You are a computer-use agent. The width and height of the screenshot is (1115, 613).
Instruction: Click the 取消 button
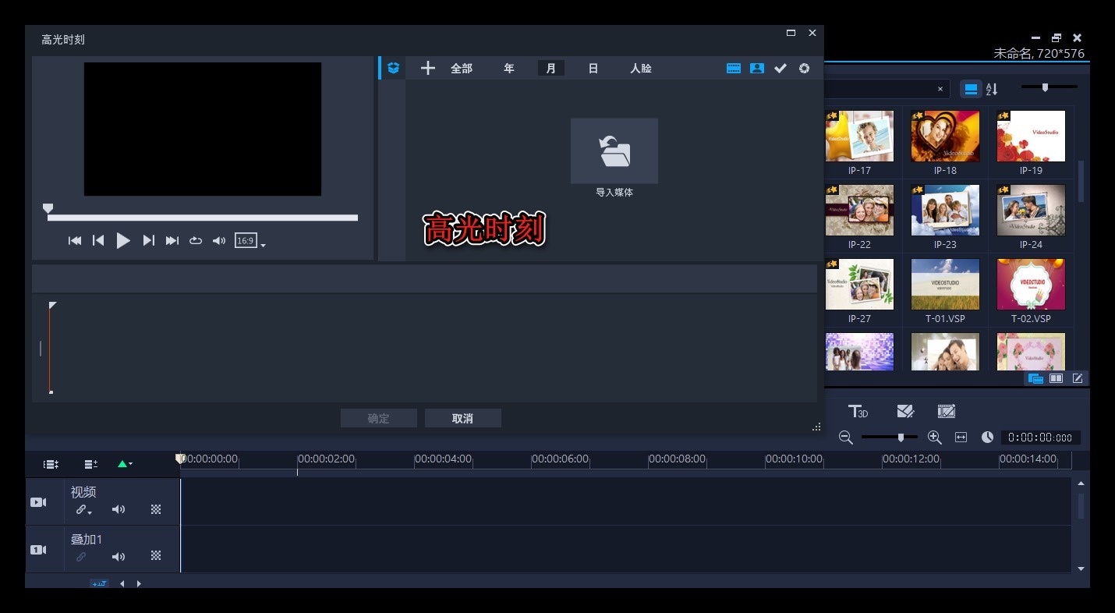click(x=462, y=418)
